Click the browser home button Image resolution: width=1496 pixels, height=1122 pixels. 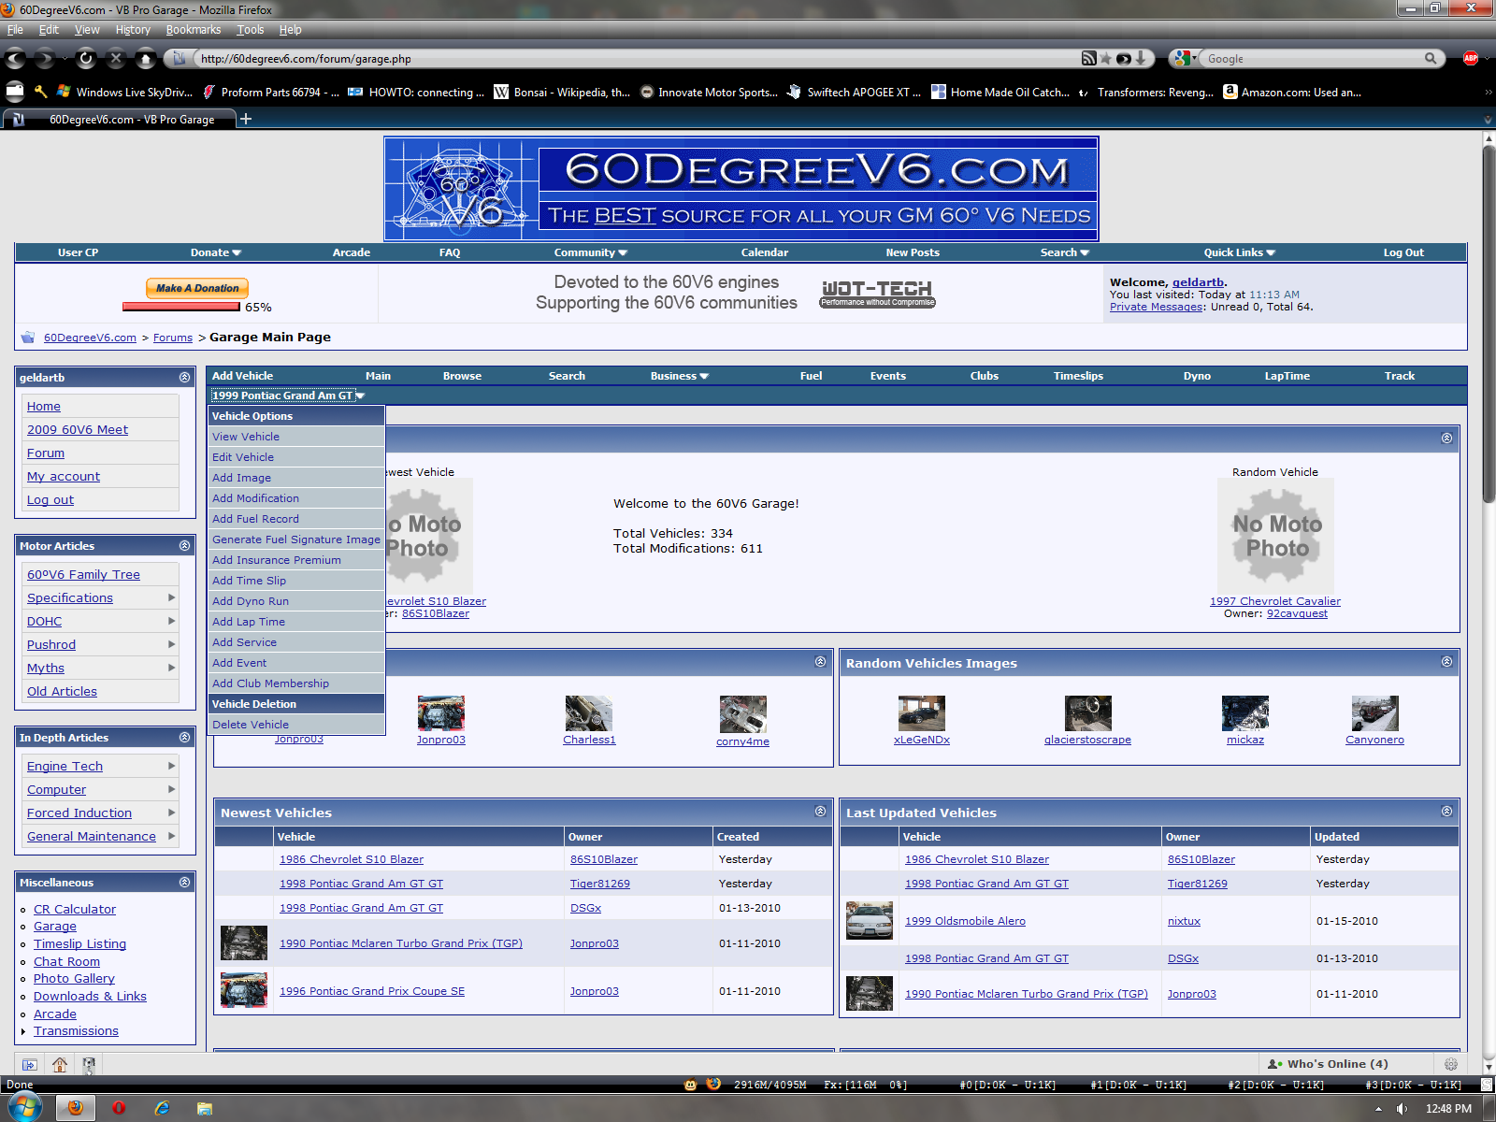click(x=146, y=59)
